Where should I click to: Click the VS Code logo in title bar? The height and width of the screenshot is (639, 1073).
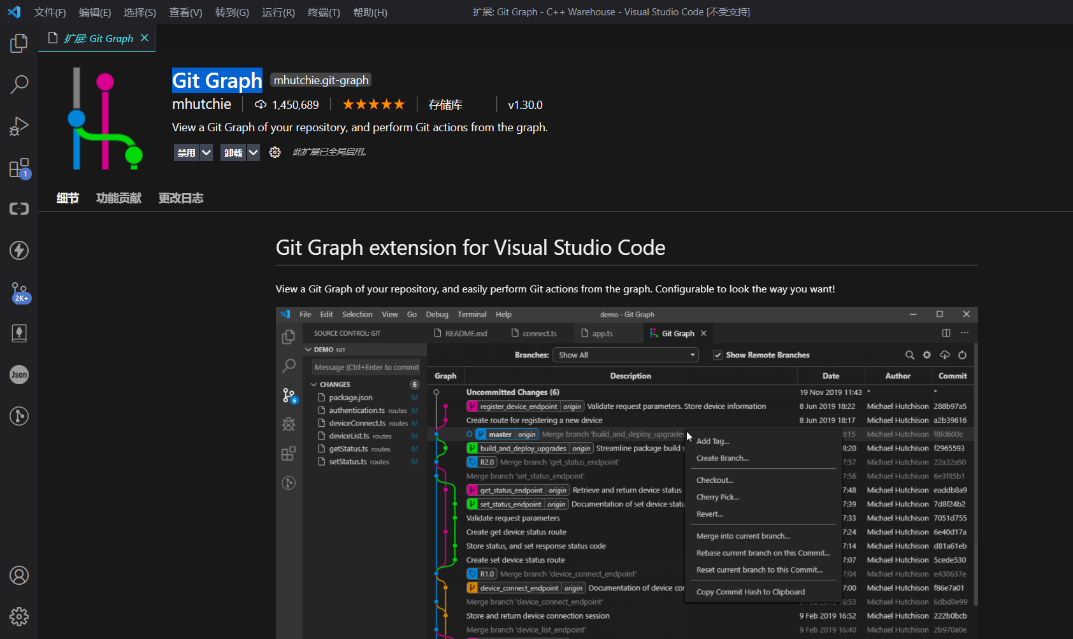point(14,12)
